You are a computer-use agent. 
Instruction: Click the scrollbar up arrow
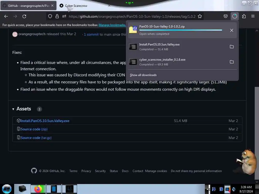click(x=257, y=31)
